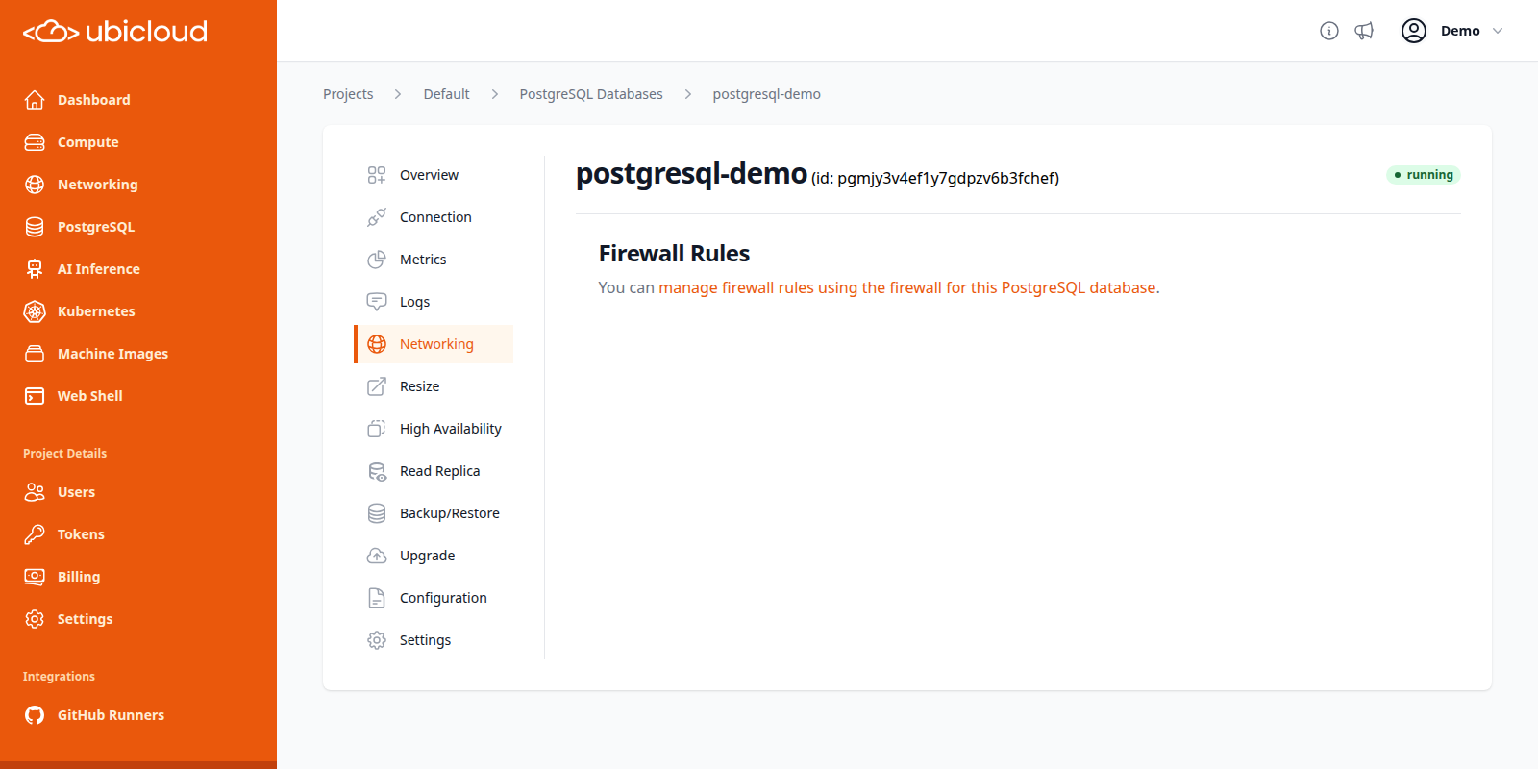Click the Configuration document icon

tap(377, 598)
